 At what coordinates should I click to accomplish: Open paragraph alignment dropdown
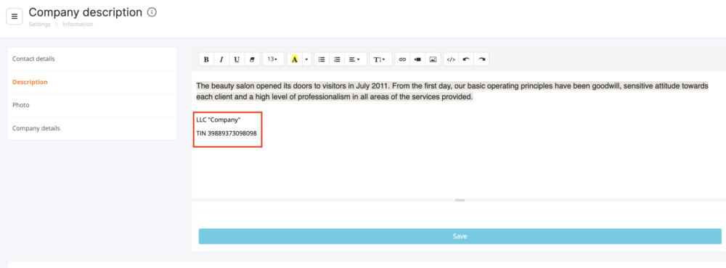(356, 59)
